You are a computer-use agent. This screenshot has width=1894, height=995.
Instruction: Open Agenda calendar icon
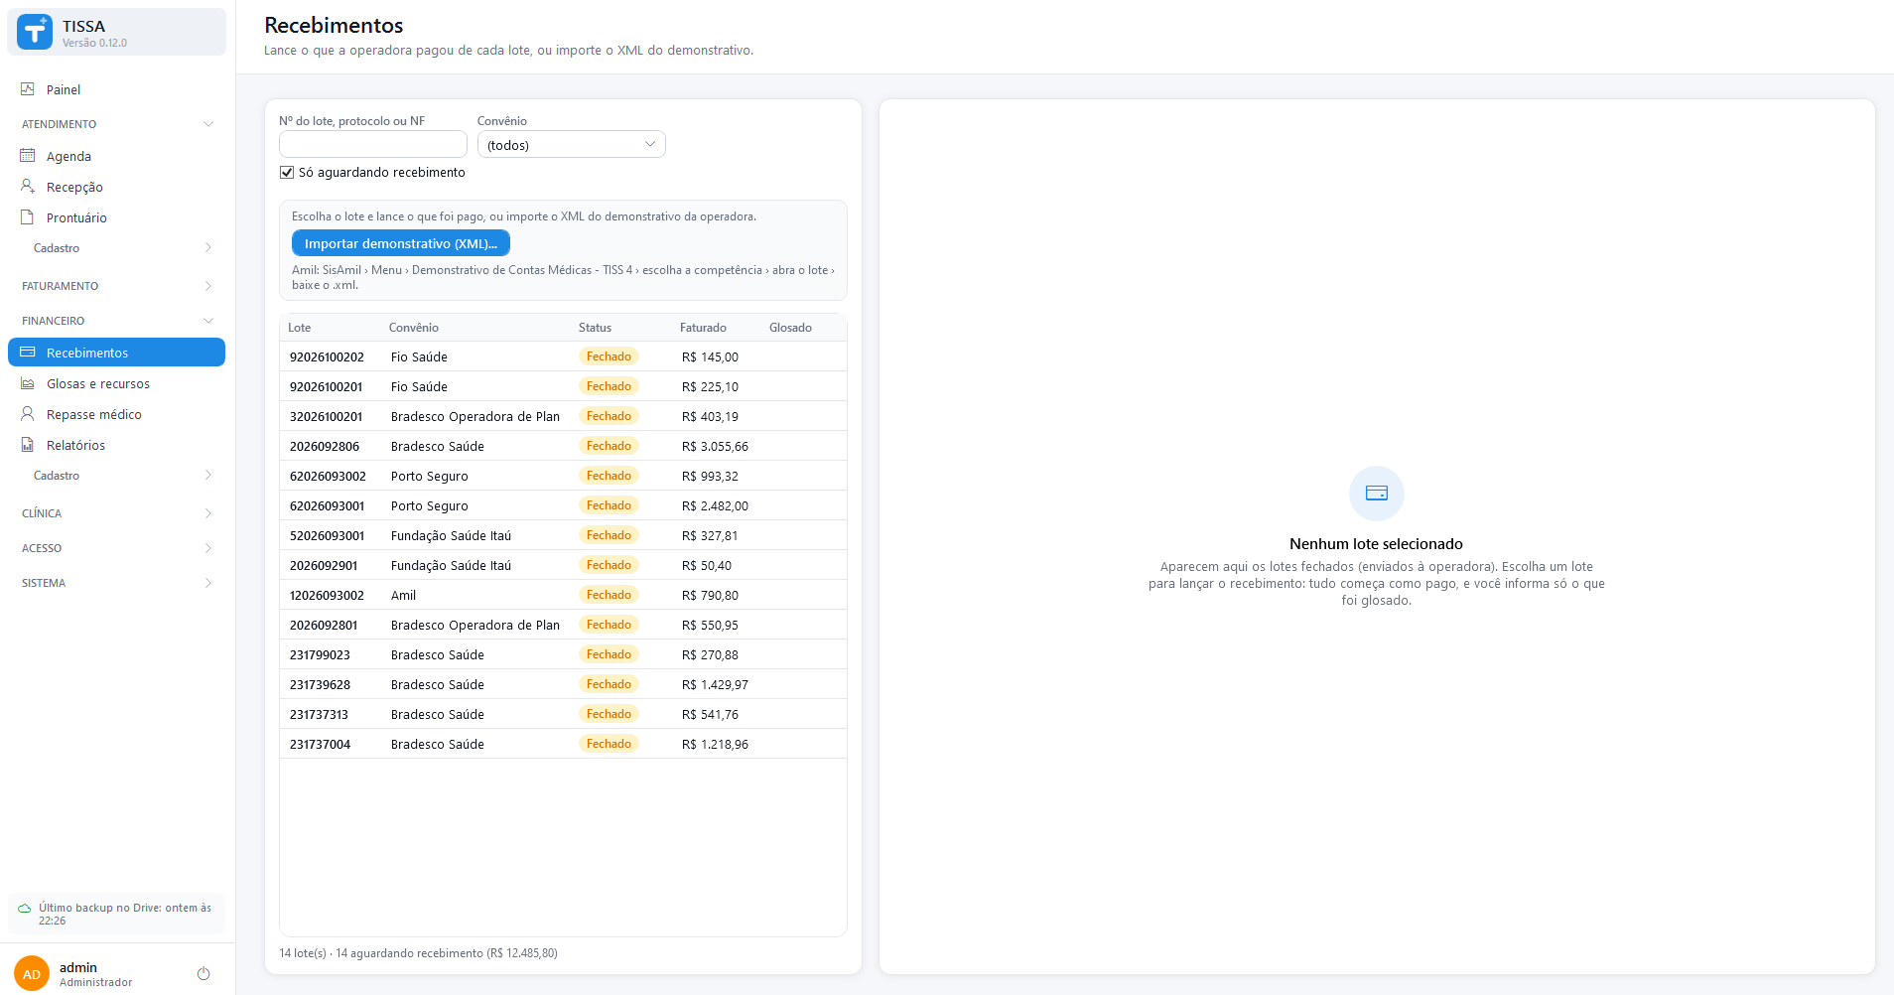[x=28, y=156]
